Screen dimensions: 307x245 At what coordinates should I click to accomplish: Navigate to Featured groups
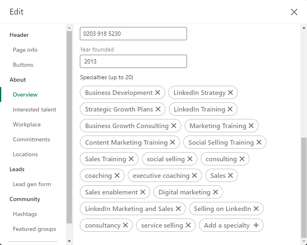[34, 229]
